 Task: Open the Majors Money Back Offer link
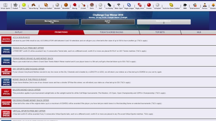26,90
